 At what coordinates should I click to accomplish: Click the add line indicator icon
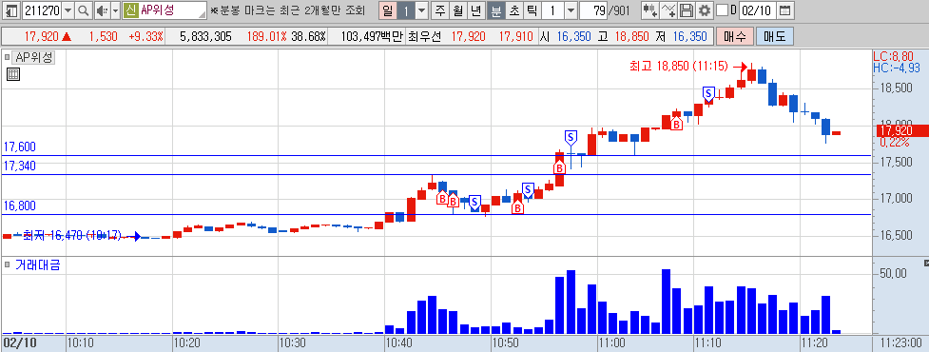pos(668,10)
